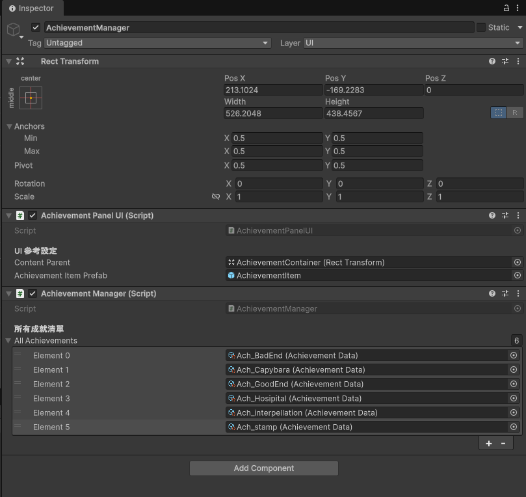The image size is (526, 497).
Task: Add an element with the plus button
Action: [489, 443]
